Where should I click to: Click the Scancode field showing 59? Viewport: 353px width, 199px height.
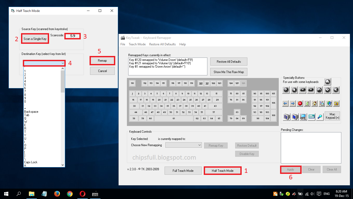(73, 36)
